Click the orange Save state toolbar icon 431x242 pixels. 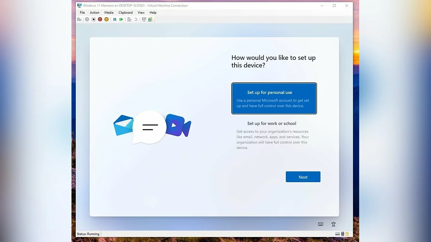point(106,19)
